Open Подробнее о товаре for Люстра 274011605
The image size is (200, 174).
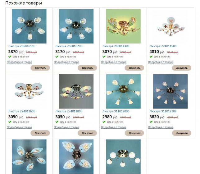click(19, 127)
